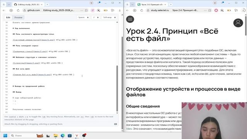Close the 'Урок 2.4. Принцип' tab
This screenshot has height=139, width=247.
pos(165,5)
